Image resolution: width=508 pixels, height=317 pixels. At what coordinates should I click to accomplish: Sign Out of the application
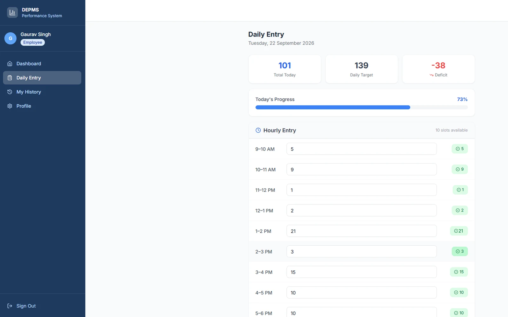(x=42, y=306)
